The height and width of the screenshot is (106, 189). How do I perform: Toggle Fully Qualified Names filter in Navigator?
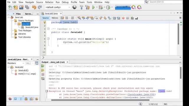pyautogui.click(x=37, y=99)
